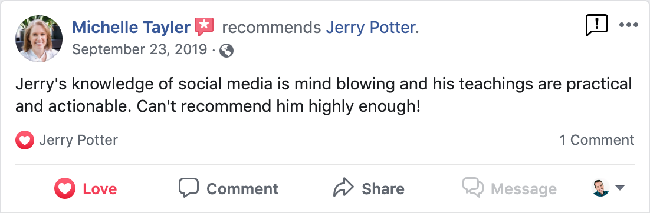Expand the identity switcher dropdown arrow
650x213 pixels.
click(x=620, y=188)
